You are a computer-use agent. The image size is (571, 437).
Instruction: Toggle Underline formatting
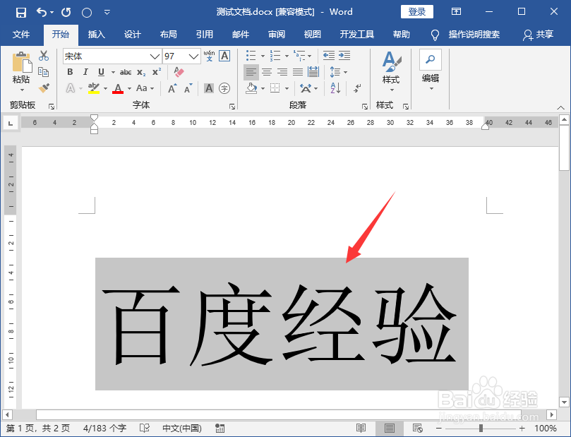pos(101,72)
